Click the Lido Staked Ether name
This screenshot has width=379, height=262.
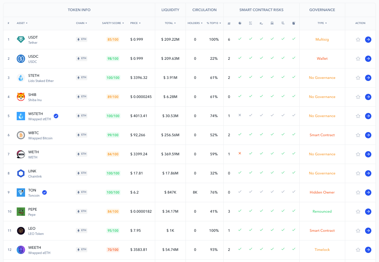[41, 81]
